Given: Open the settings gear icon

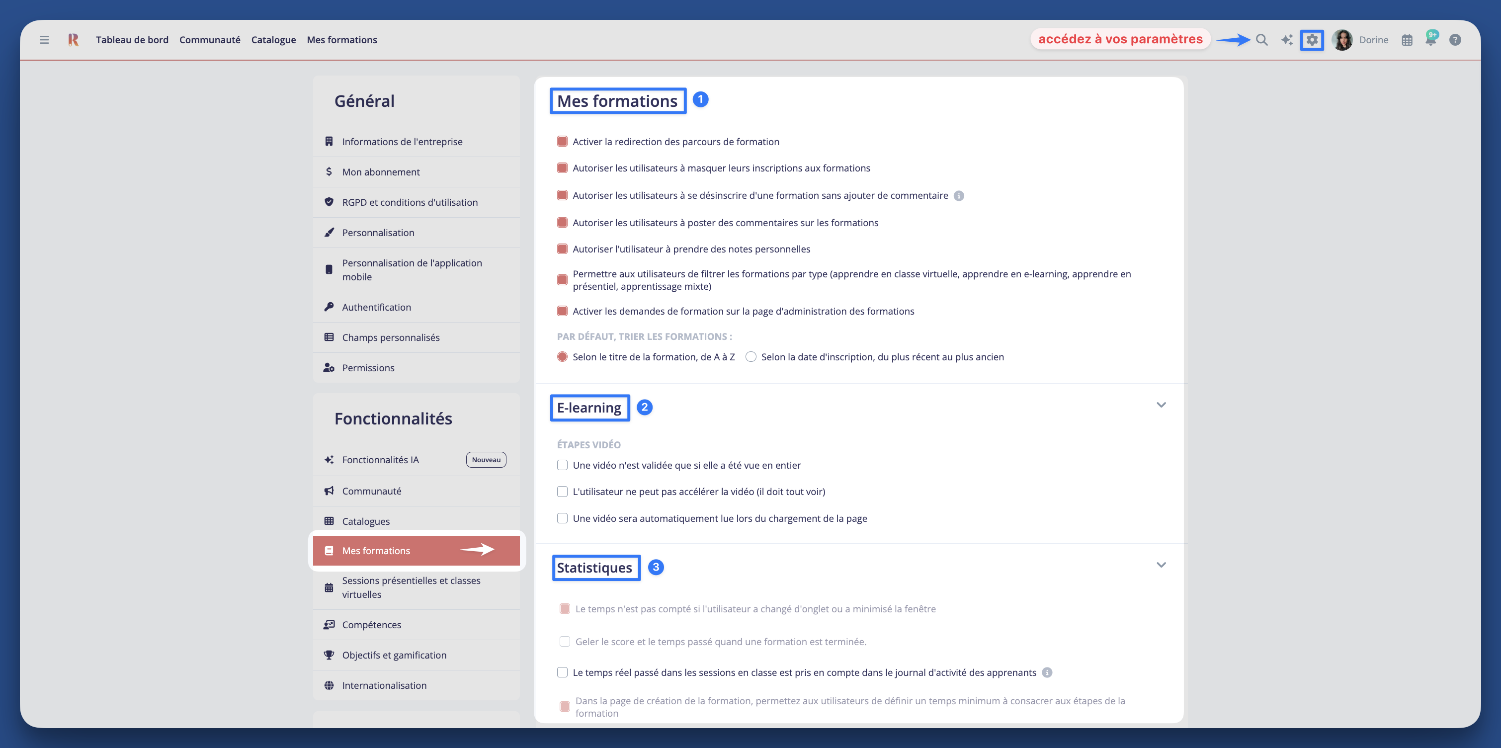Looking at the screenshot, I should 1312,40.
